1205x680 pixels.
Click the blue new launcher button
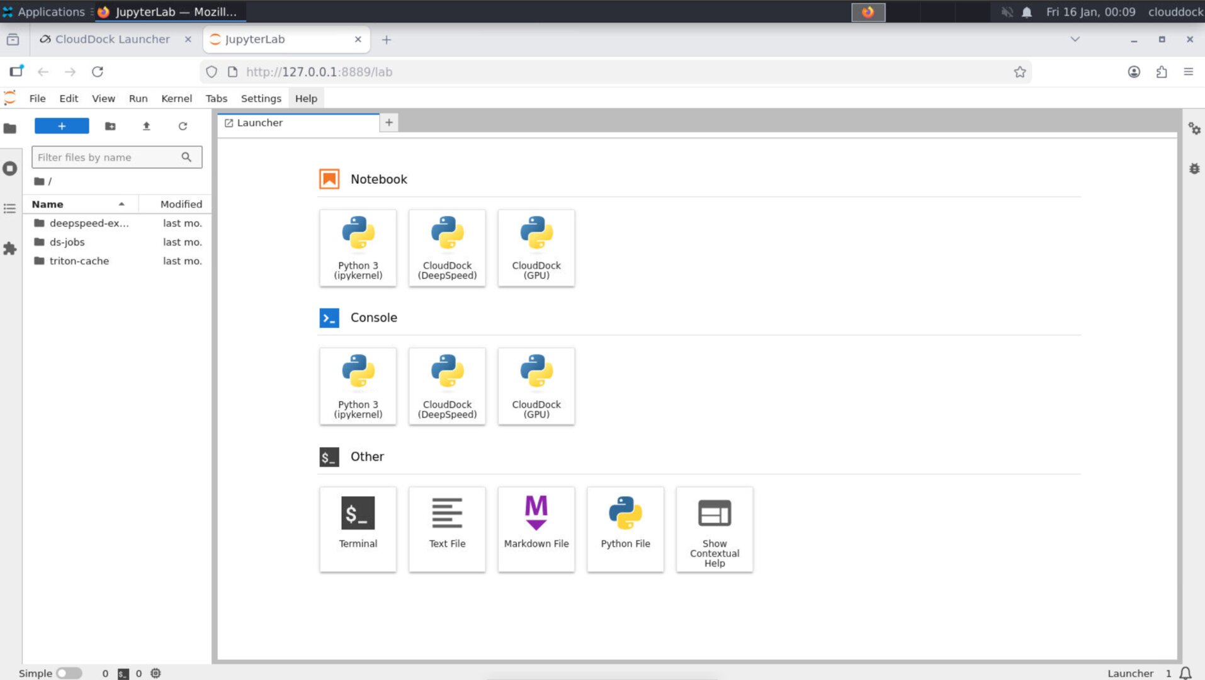(x=62, y=126)
